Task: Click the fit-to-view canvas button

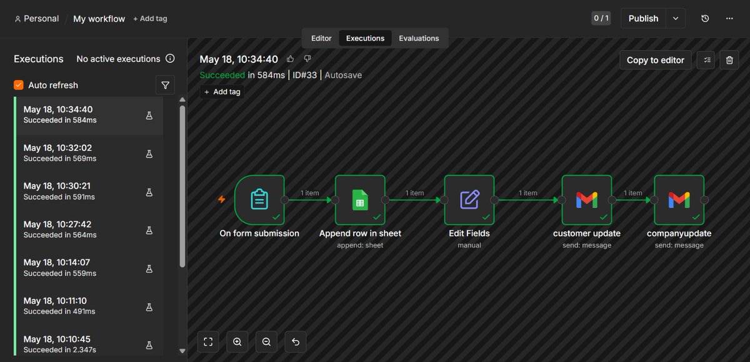Action: (208, 341)
